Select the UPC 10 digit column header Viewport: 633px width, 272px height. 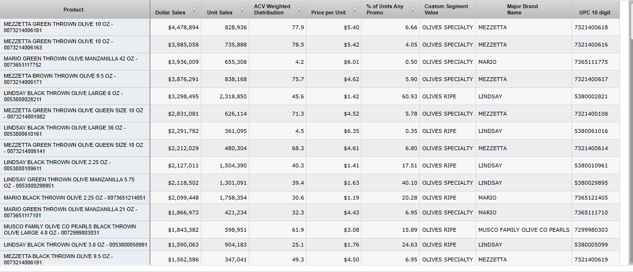tap(595, 12)
